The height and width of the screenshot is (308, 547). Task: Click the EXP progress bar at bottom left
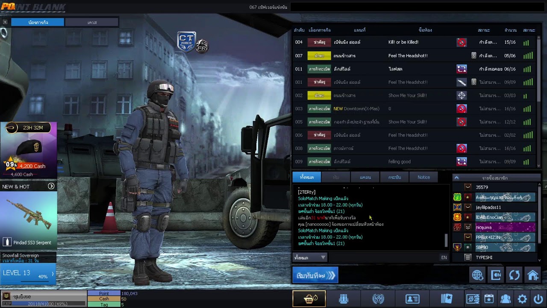[44, 303]
